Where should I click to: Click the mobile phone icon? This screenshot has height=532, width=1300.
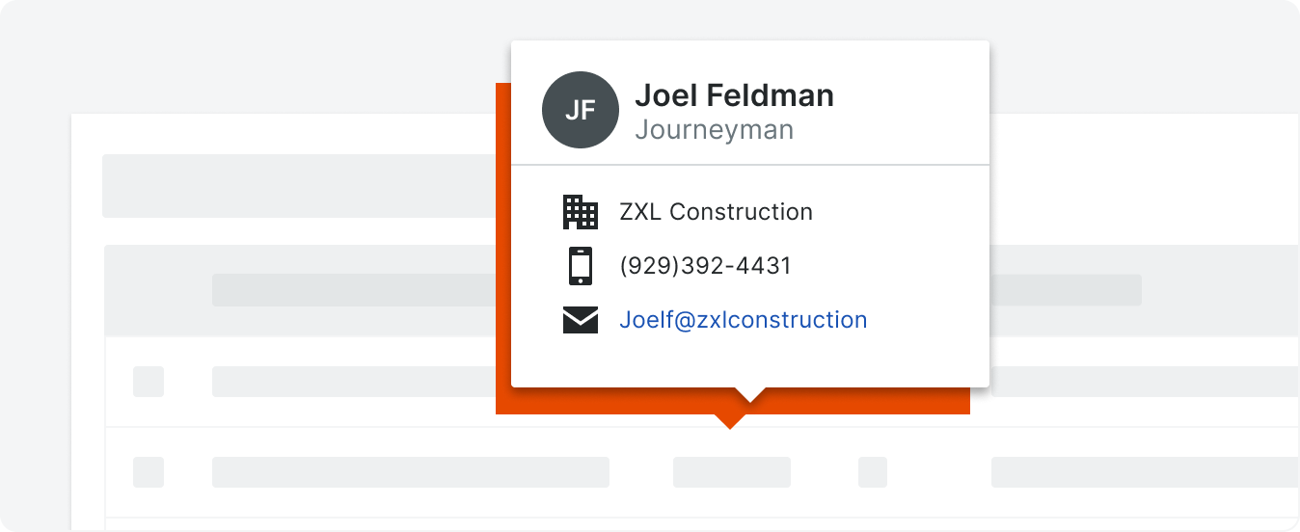click(x=581, y=266)
